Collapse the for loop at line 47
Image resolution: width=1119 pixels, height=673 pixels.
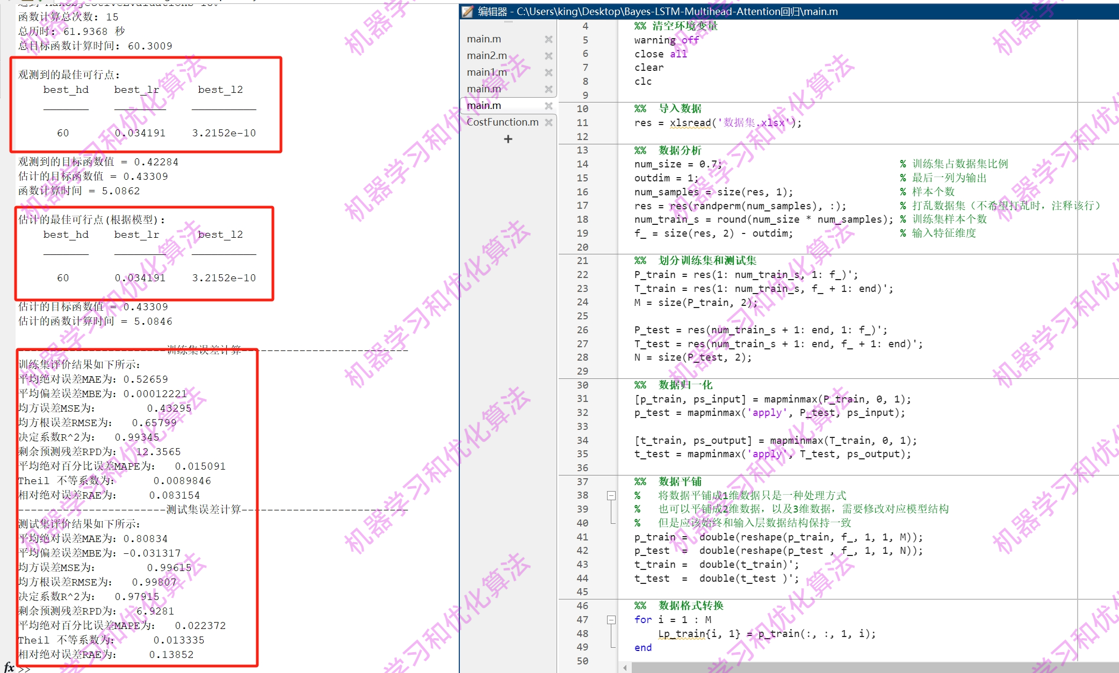[x=611, y=620]
